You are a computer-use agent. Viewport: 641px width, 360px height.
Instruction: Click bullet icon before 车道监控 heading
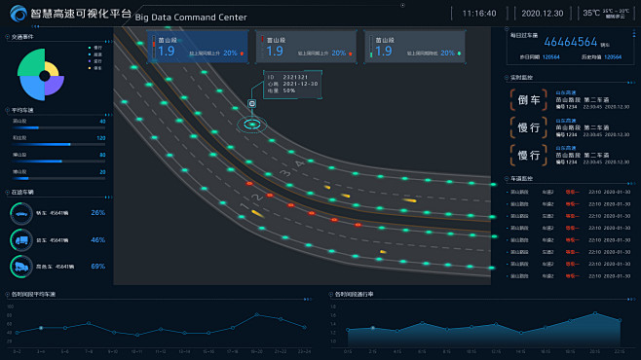click(507, 178)
